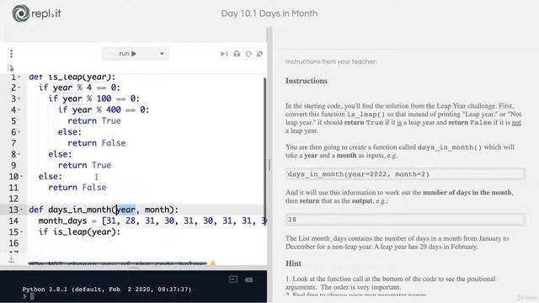The height and width of the screenshot is (303, 539).
Task: Collapse the fold arrow on line 1
Action: click(x=19, y=77)
